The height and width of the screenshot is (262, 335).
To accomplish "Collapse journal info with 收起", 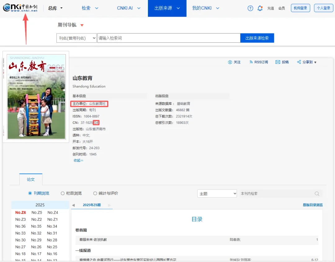I will click(x=78, y=160).
